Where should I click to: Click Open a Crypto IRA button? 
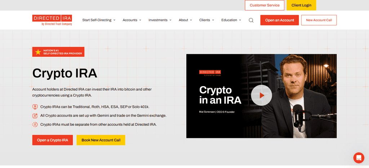[x=53, y=140]
